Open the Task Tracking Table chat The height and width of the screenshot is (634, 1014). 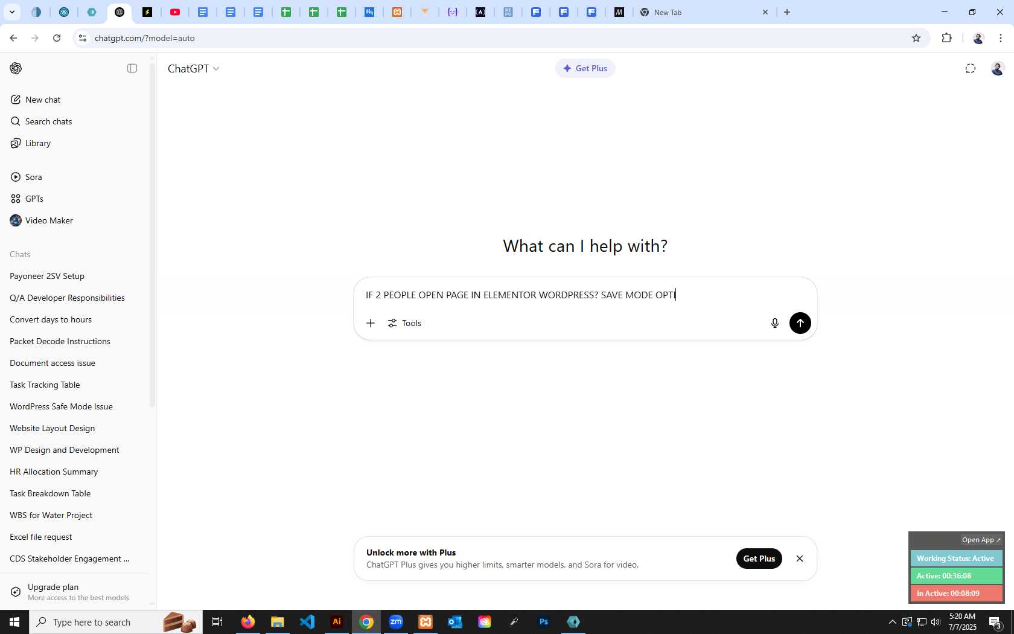(x=75, y=385)
